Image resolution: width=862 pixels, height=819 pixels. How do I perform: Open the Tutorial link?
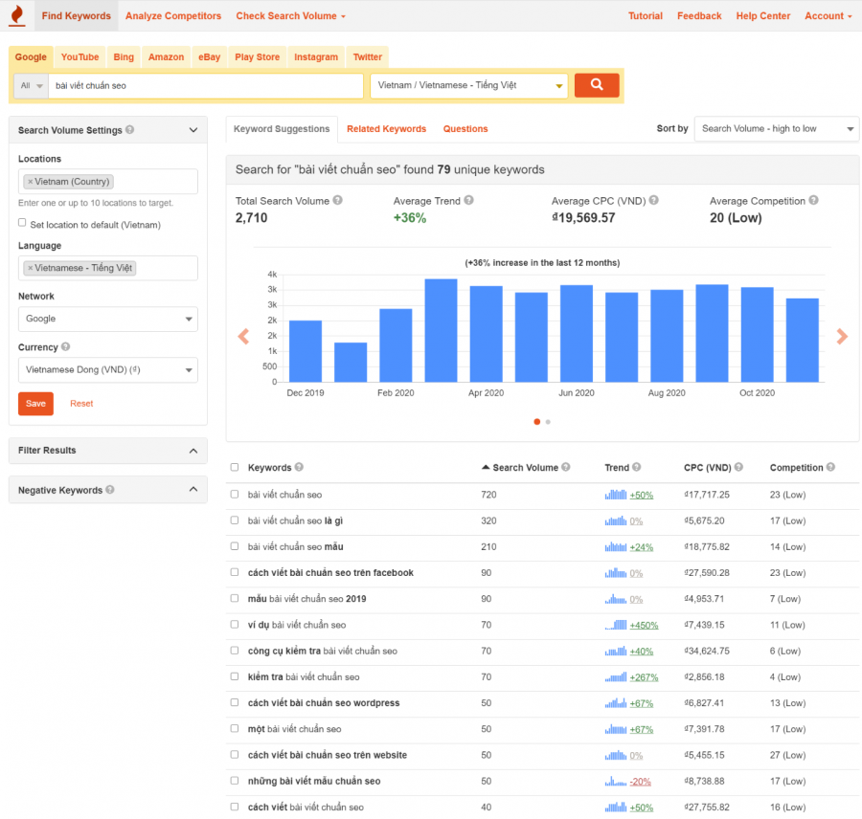[x=646, y=16]
